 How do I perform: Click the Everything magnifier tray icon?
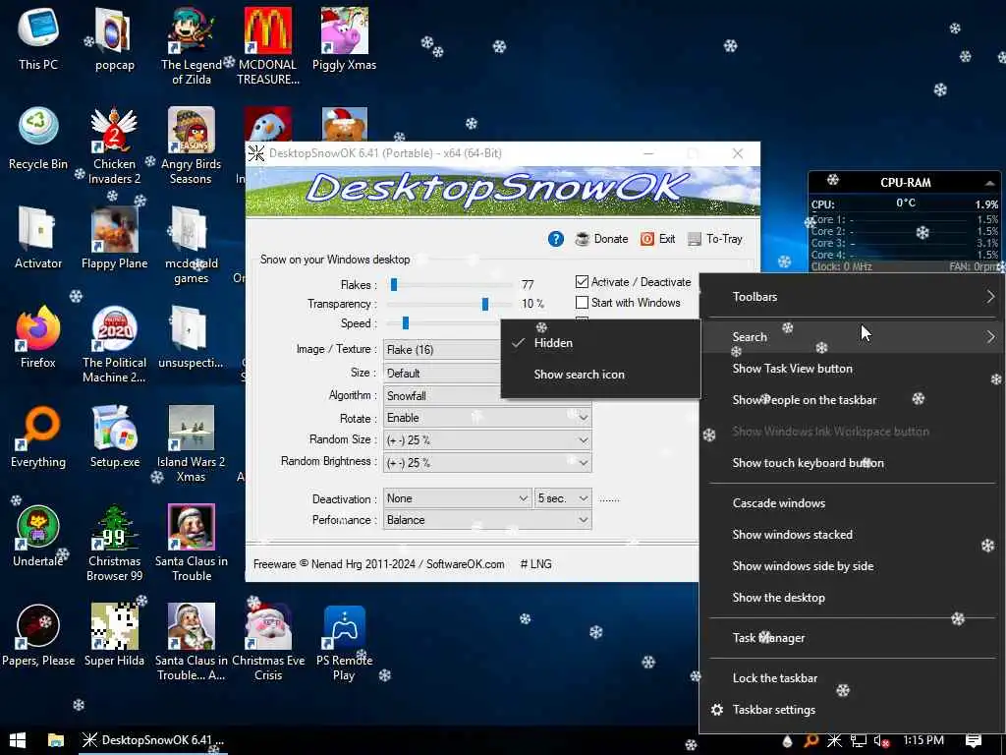[810, 741]
